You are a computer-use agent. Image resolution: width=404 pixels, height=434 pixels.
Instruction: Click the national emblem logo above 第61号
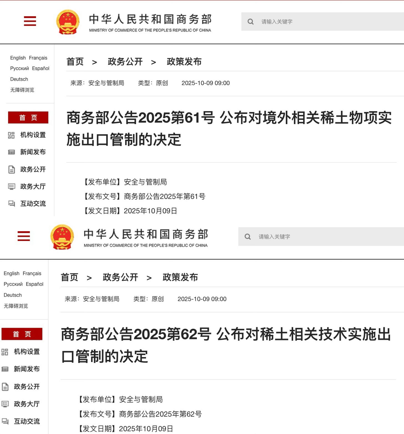pos(68,22)
